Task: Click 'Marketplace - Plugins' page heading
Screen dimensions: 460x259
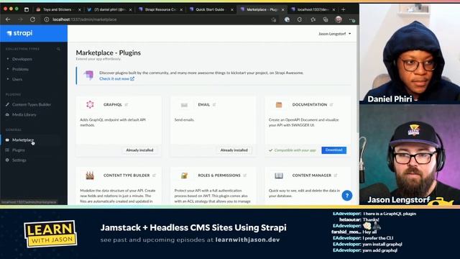Action: [109, 53]
